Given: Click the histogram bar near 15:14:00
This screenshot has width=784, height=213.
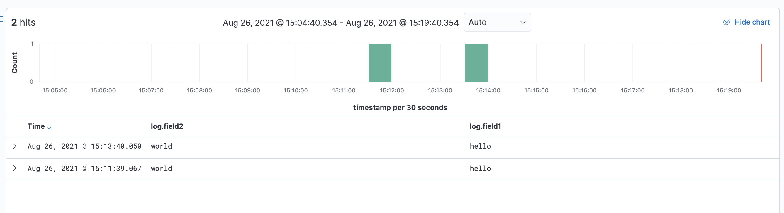Looking at the screenshot, I should coord(476,63).
